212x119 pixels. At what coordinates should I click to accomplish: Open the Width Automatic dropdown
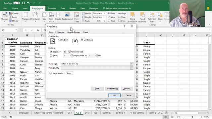105,13
